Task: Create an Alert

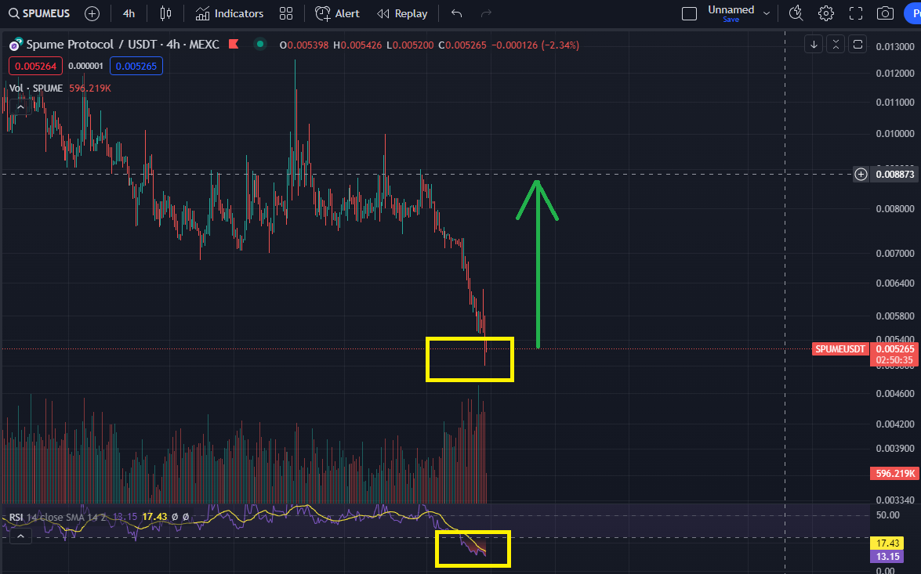Action: tap(336, 13)
